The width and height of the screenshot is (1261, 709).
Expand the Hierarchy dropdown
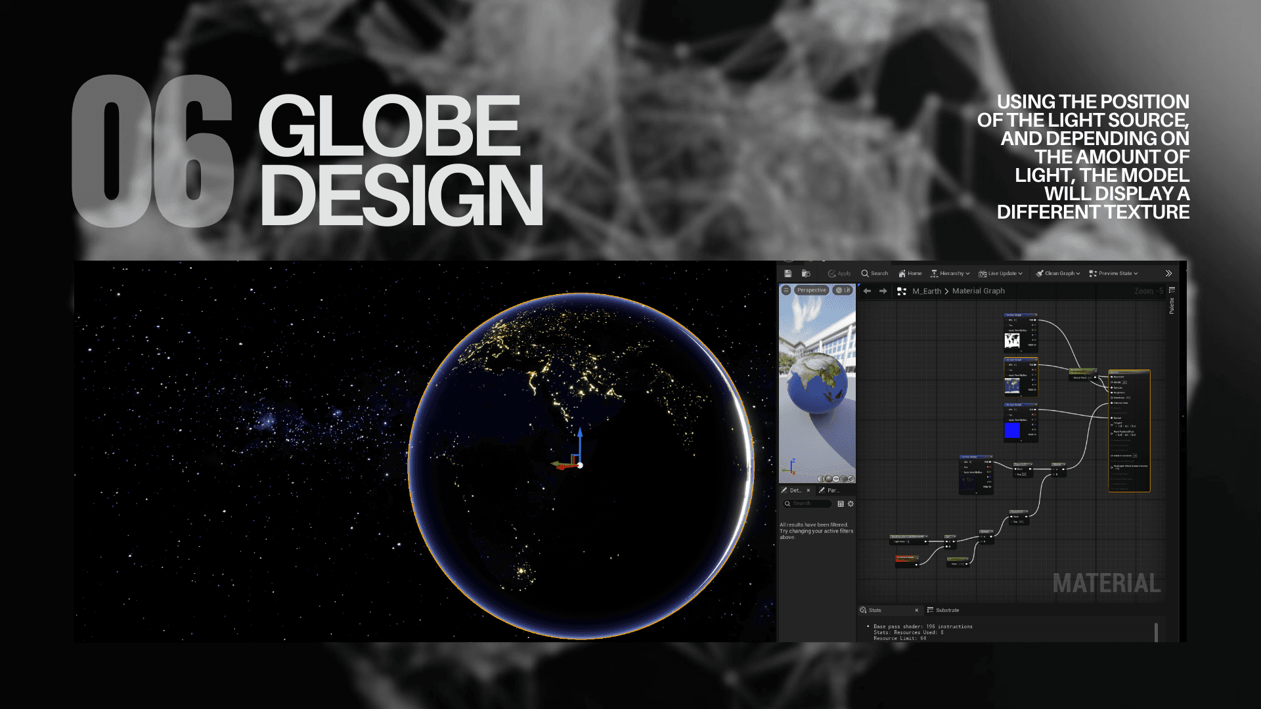(x=950, y=273)
